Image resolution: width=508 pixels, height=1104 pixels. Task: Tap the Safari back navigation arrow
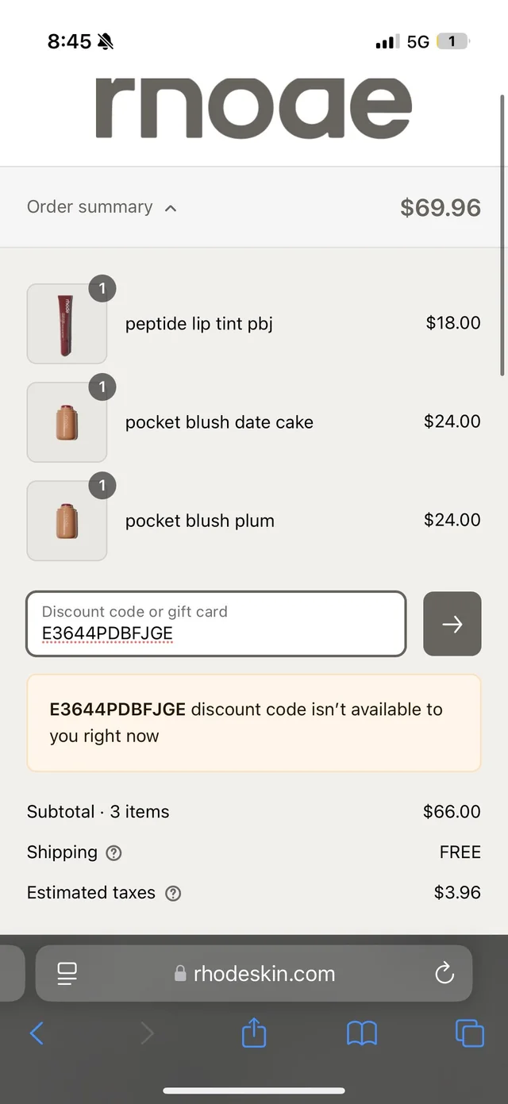point(37,1033)
